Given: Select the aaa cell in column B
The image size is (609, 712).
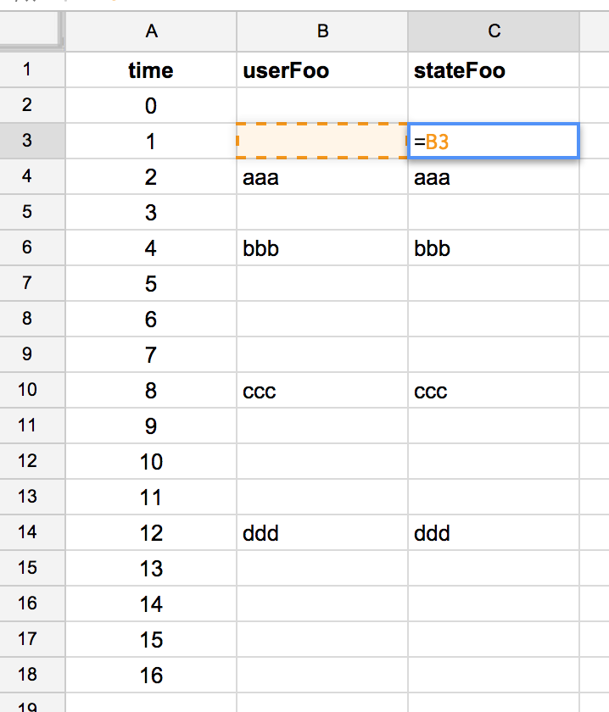Looking at the screenshot, I should coord(322,176).
